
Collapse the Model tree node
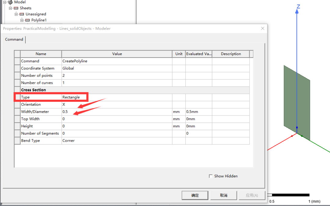tap(5, 2)
